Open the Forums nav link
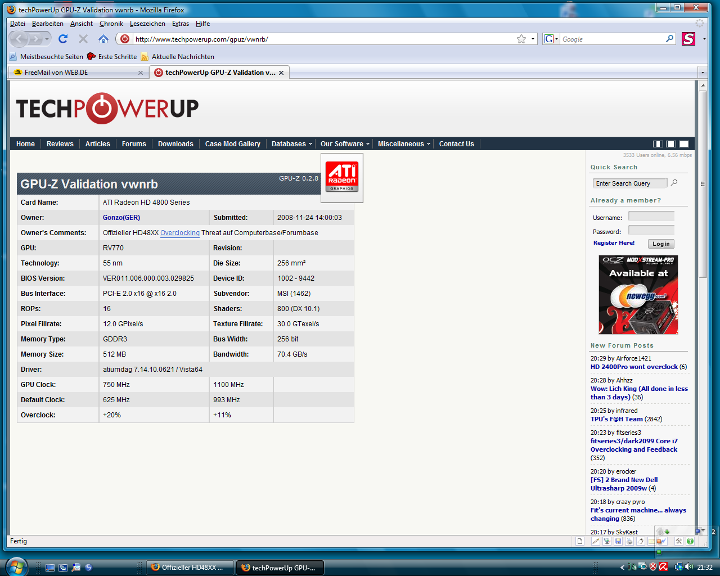The image size is (720, 576). [x=134, y=144]
